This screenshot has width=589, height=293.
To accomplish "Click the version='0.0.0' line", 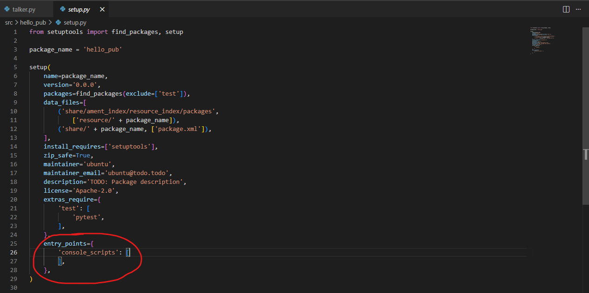I will point(72,85).
